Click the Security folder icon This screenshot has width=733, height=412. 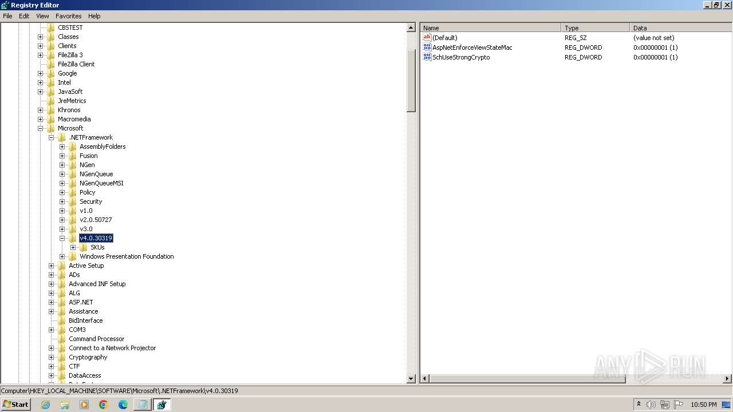[73, 201]
